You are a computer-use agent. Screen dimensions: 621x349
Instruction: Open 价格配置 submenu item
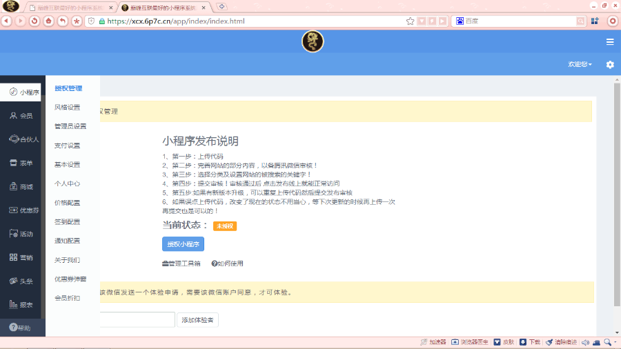click(68, 203)
